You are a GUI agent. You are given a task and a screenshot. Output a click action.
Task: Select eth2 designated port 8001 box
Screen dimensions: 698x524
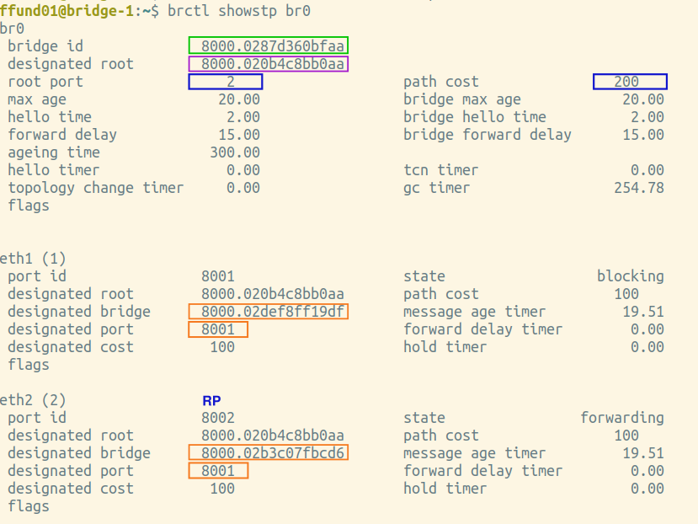click(218, 471)
